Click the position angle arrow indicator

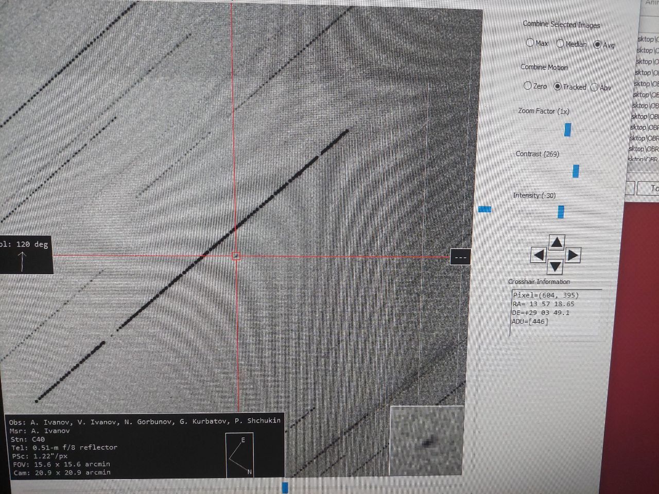coord(22,261)
